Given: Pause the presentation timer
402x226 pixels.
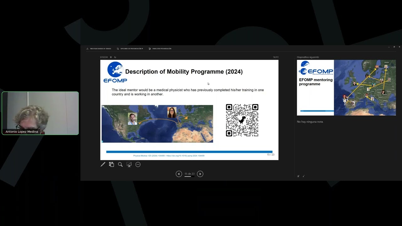Looking at the screenshot, I should [111, 57].
